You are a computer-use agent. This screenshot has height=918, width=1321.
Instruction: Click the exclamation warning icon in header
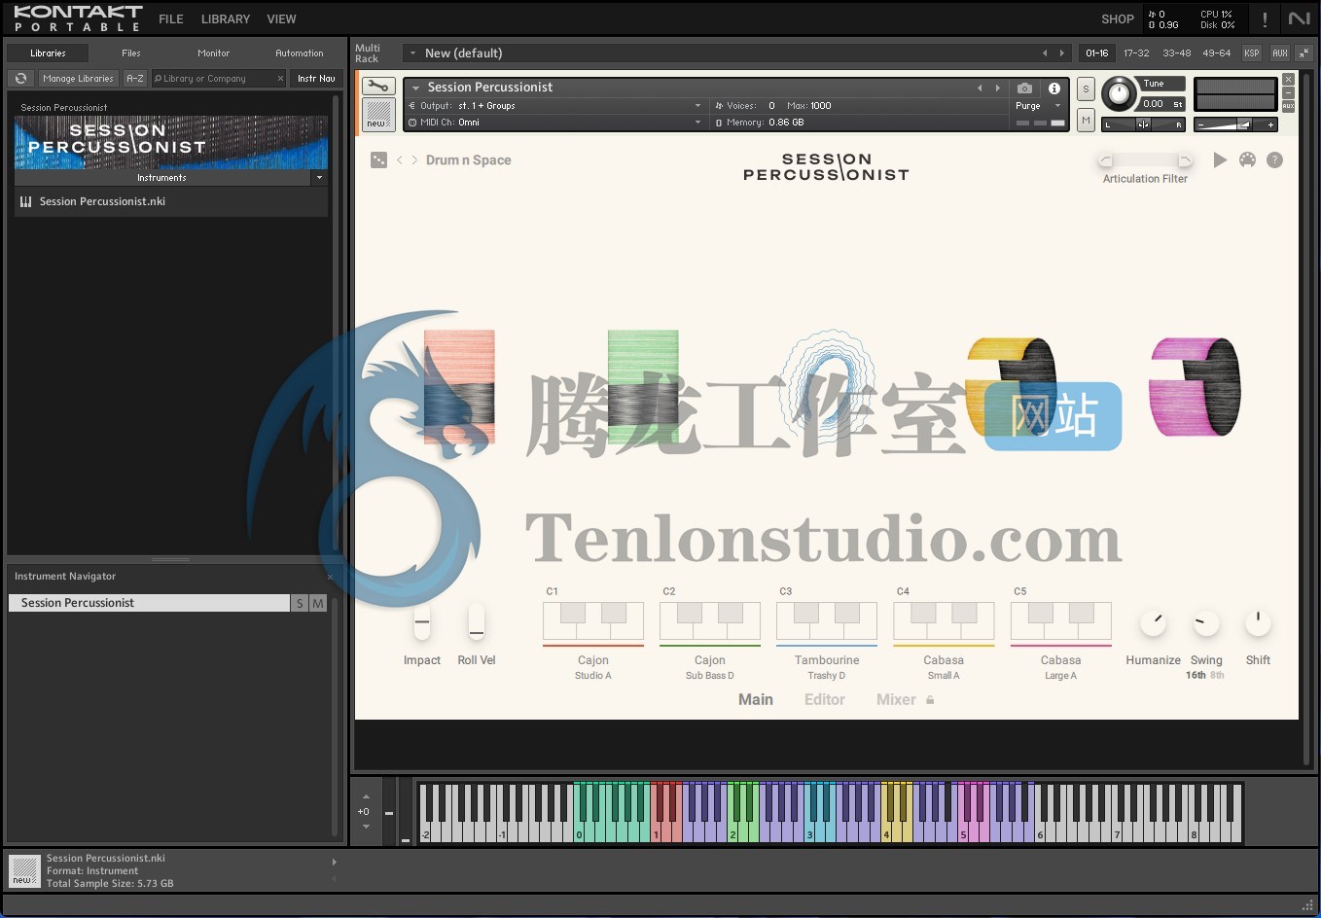1265,18
